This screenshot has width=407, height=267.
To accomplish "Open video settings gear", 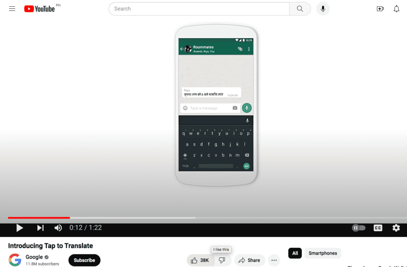I will (396, 228).
